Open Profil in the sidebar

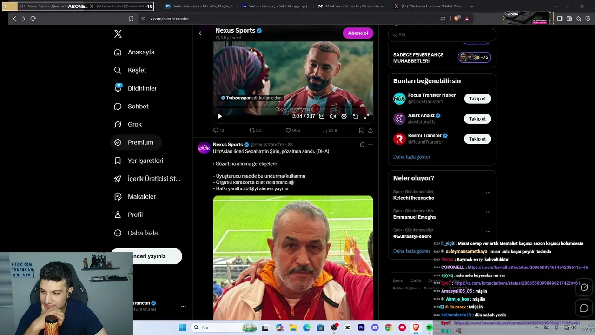coord(129,214)
